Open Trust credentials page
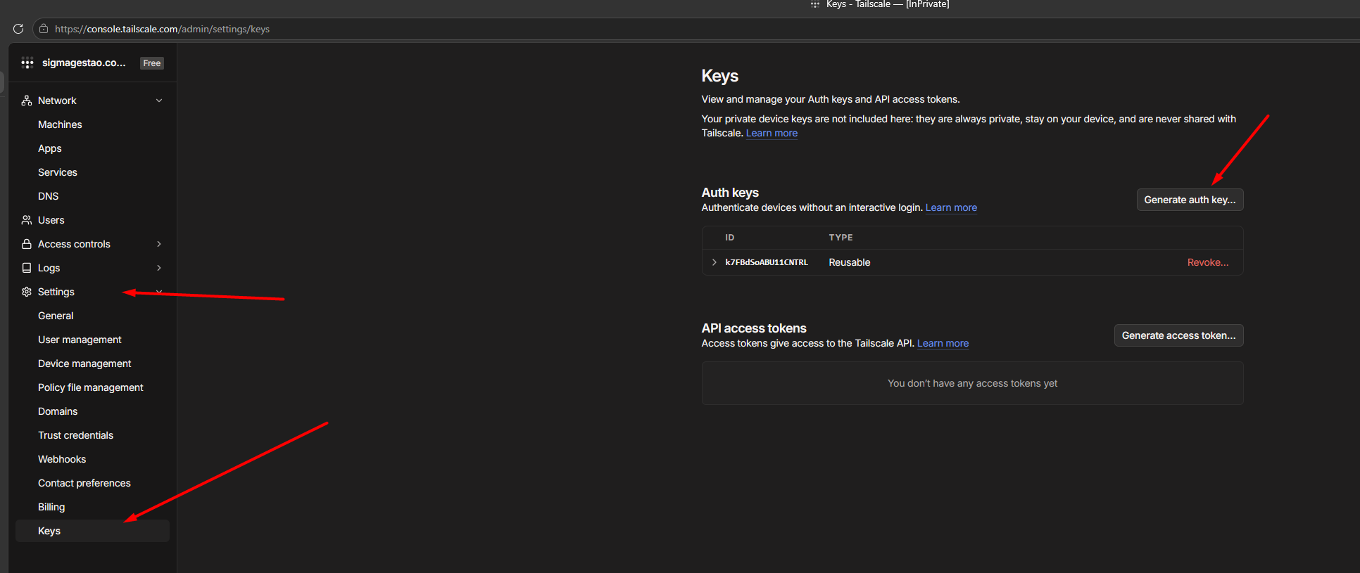Image resolution: width=1360 pixels, height=573 pixels. [x=75, y=435]
